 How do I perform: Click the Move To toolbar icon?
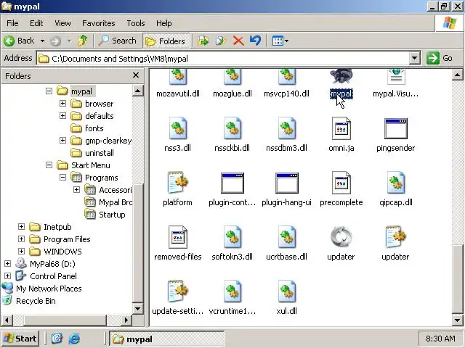point(203,41)
